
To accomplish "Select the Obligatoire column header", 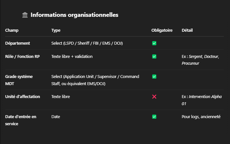I will tap(162, 30).
